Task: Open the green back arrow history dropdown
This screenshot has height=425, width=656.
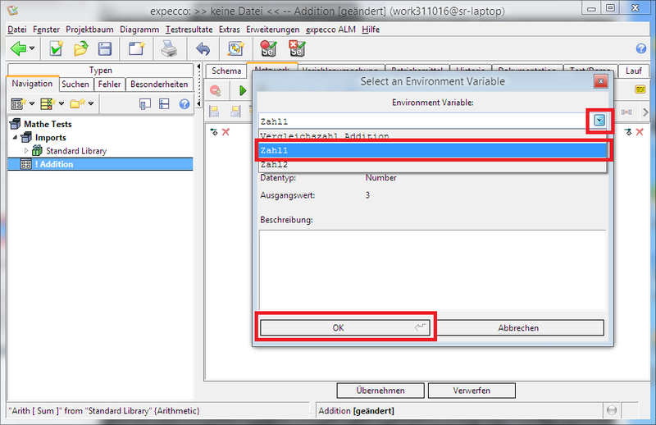Action: click(x=32, y=48)
